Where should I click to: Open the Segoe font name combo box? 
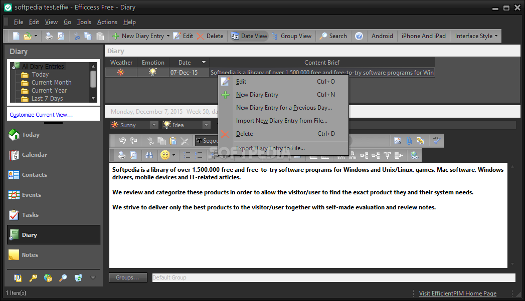tap(207, 141)
